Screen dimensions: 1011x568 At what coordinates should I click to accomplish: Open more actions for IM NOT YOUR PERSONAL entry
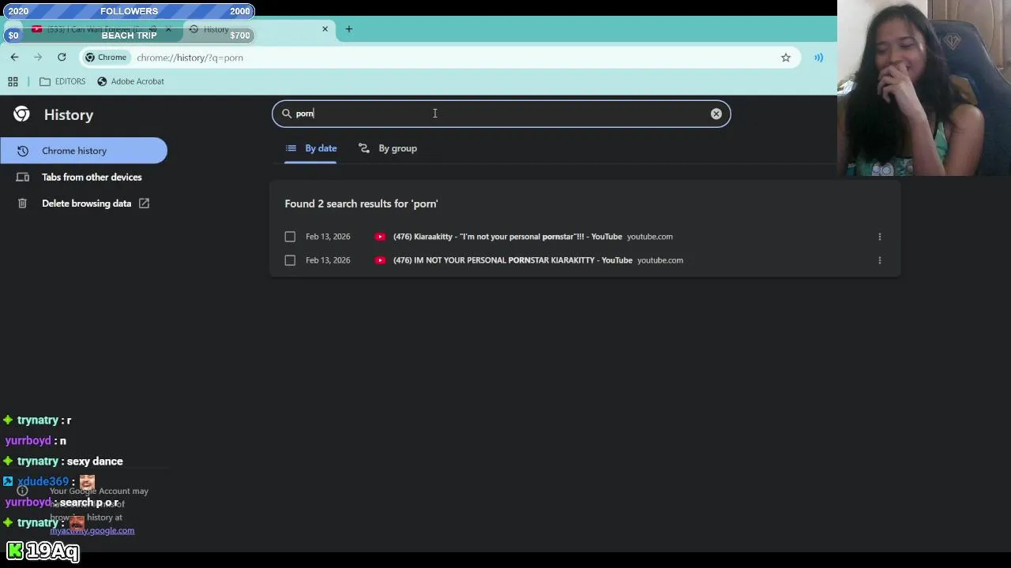tap(879, 260)
